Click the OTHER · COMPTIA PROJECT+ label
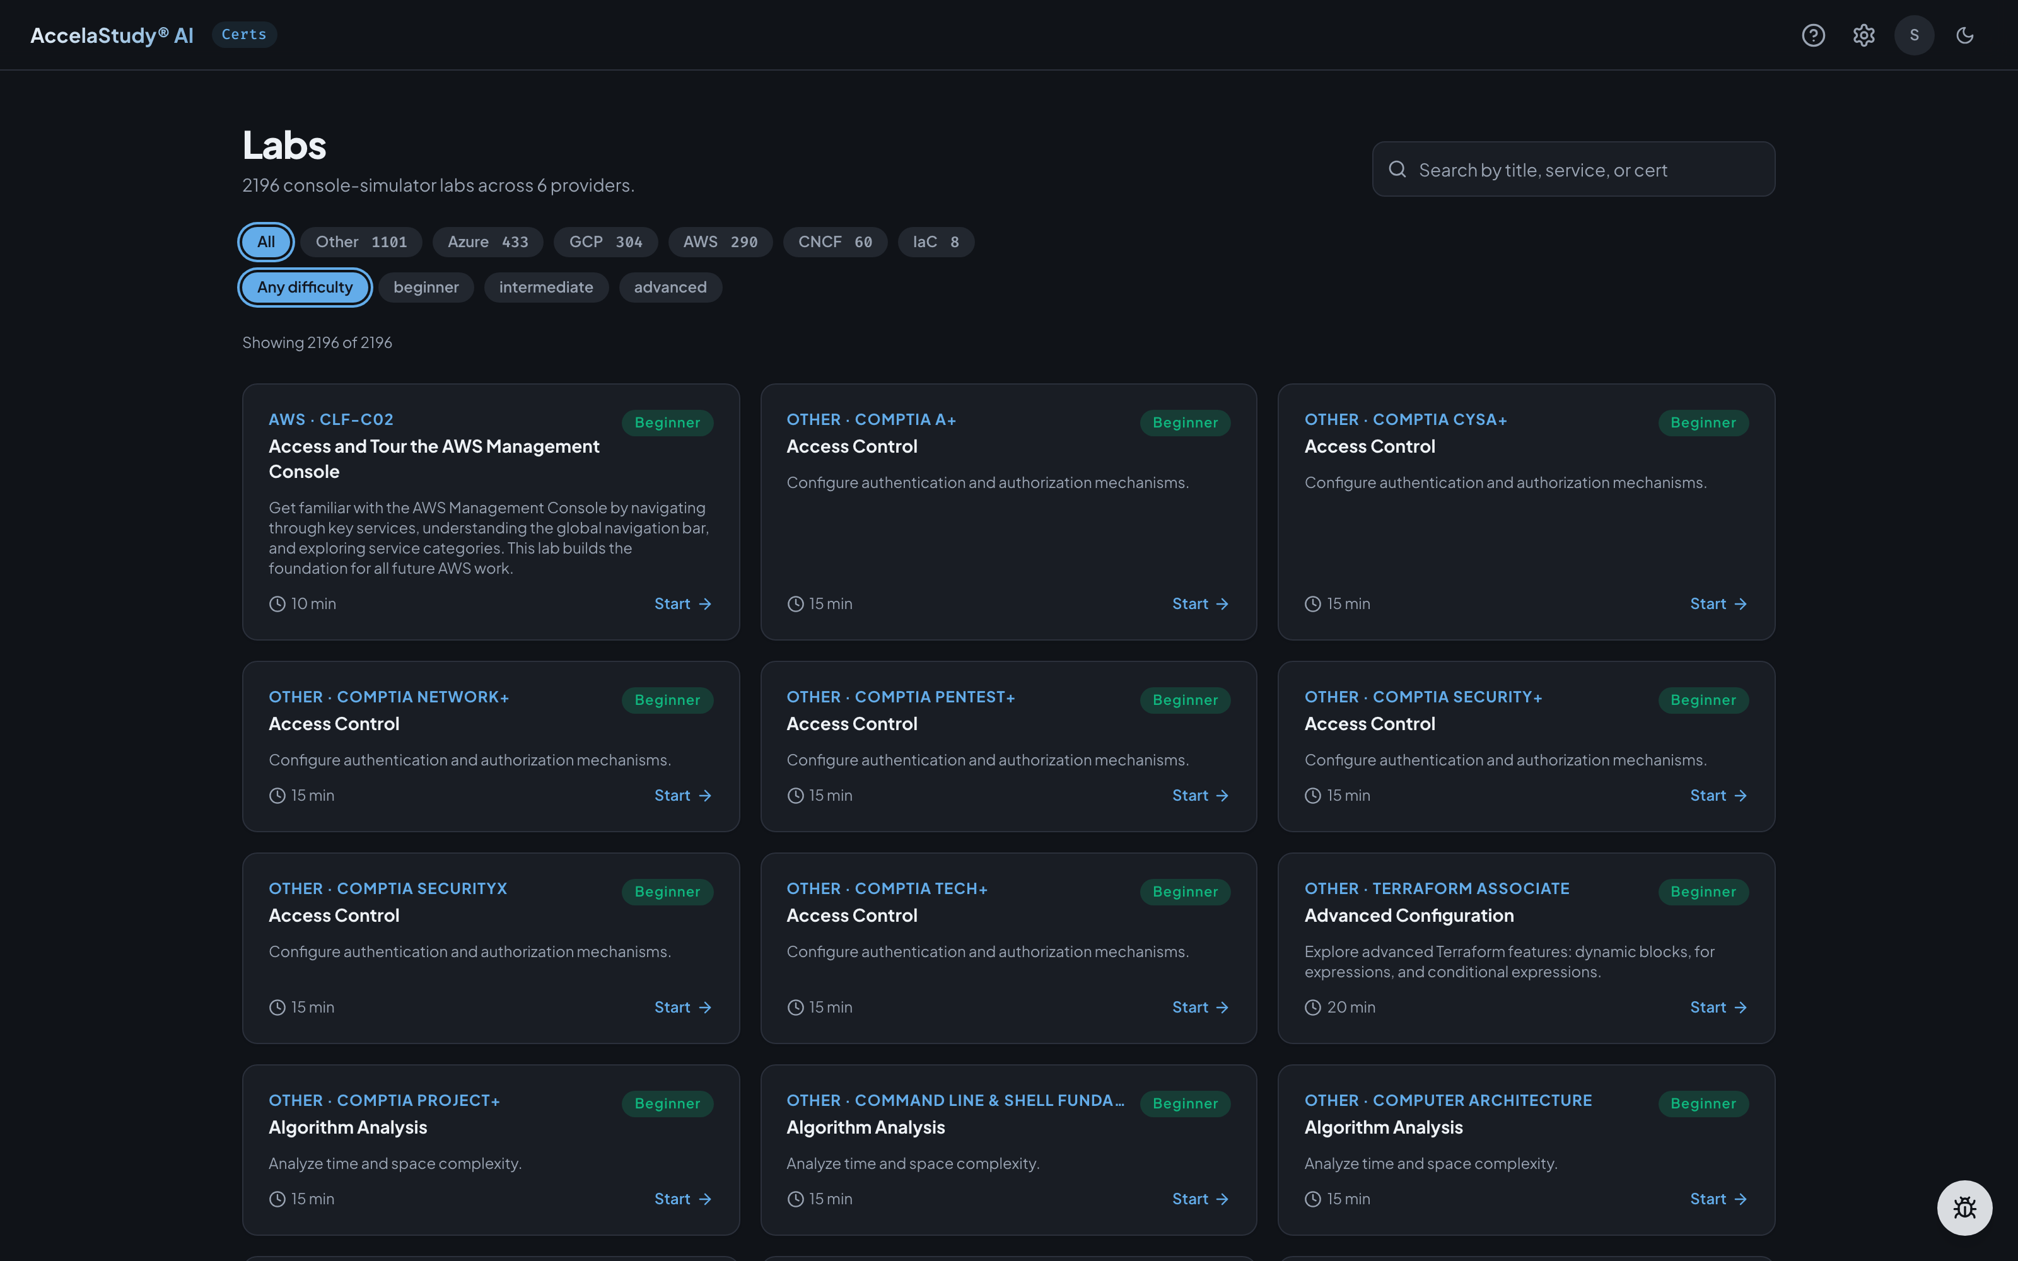The image size is (2018, 1261). tap(385, 1100)
